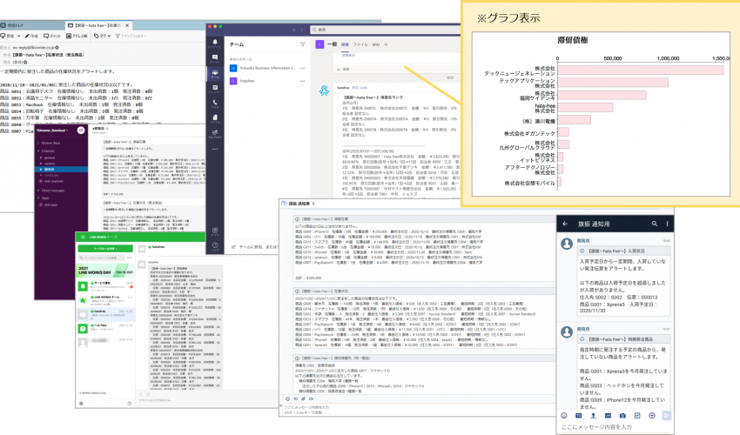The width and height of the screenshot is (740, 435).
Task: Open the Teams calls phone icon
Action: click(x=215, y=104)
